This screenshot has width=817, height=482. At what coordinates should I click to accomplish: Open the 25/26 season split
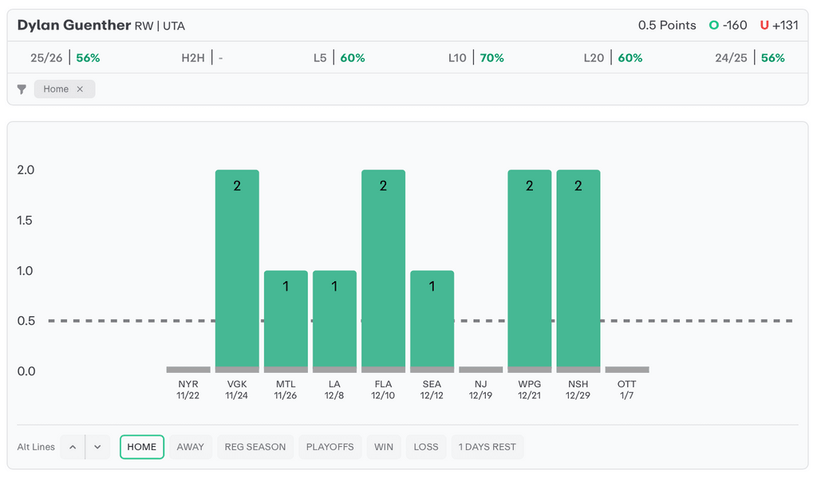(65, 58)
